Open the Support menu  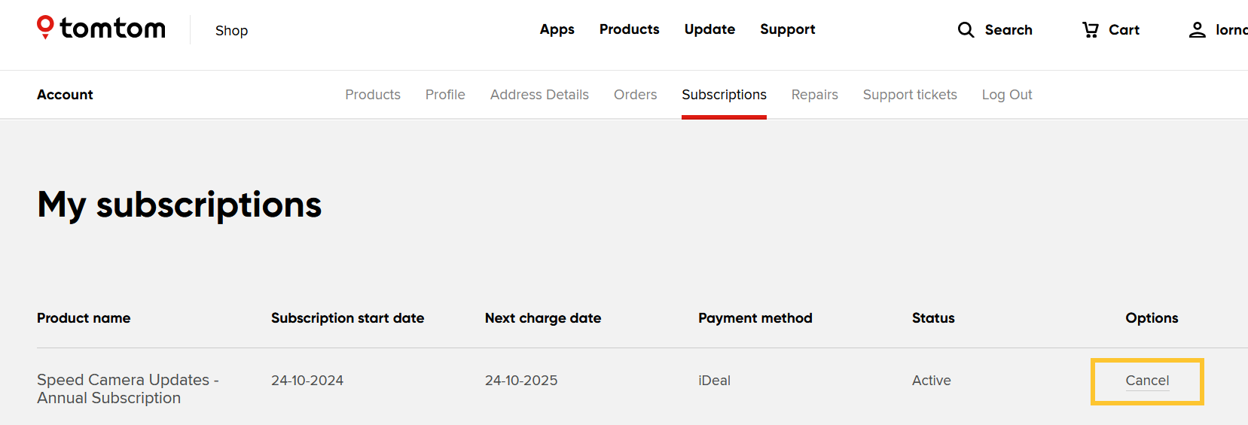click(x=787, y=29)
